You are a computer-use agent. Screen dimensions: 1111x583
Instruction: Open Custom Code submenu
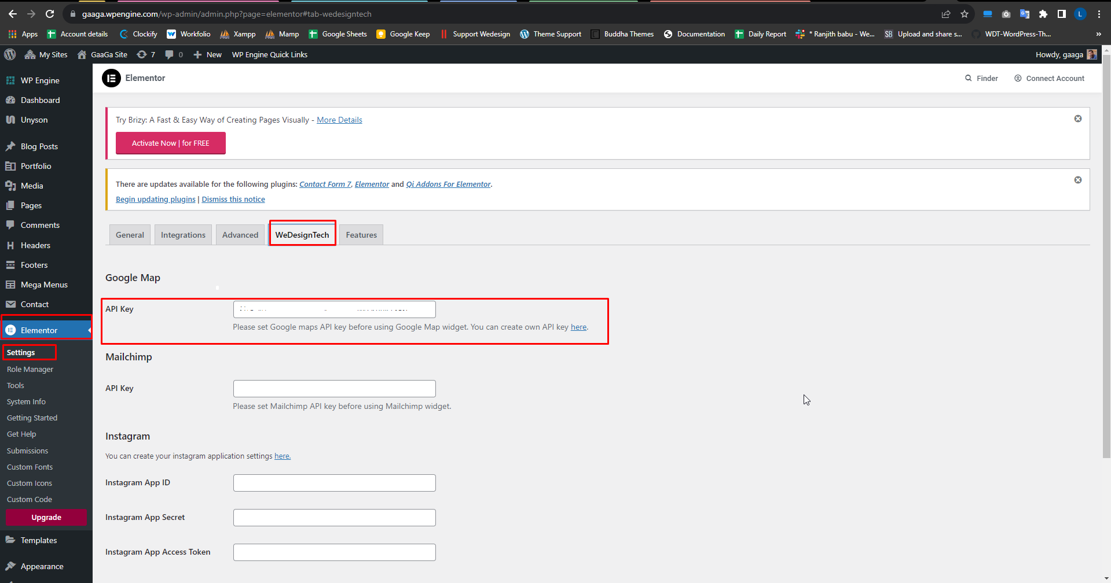(x=30, y=499)
